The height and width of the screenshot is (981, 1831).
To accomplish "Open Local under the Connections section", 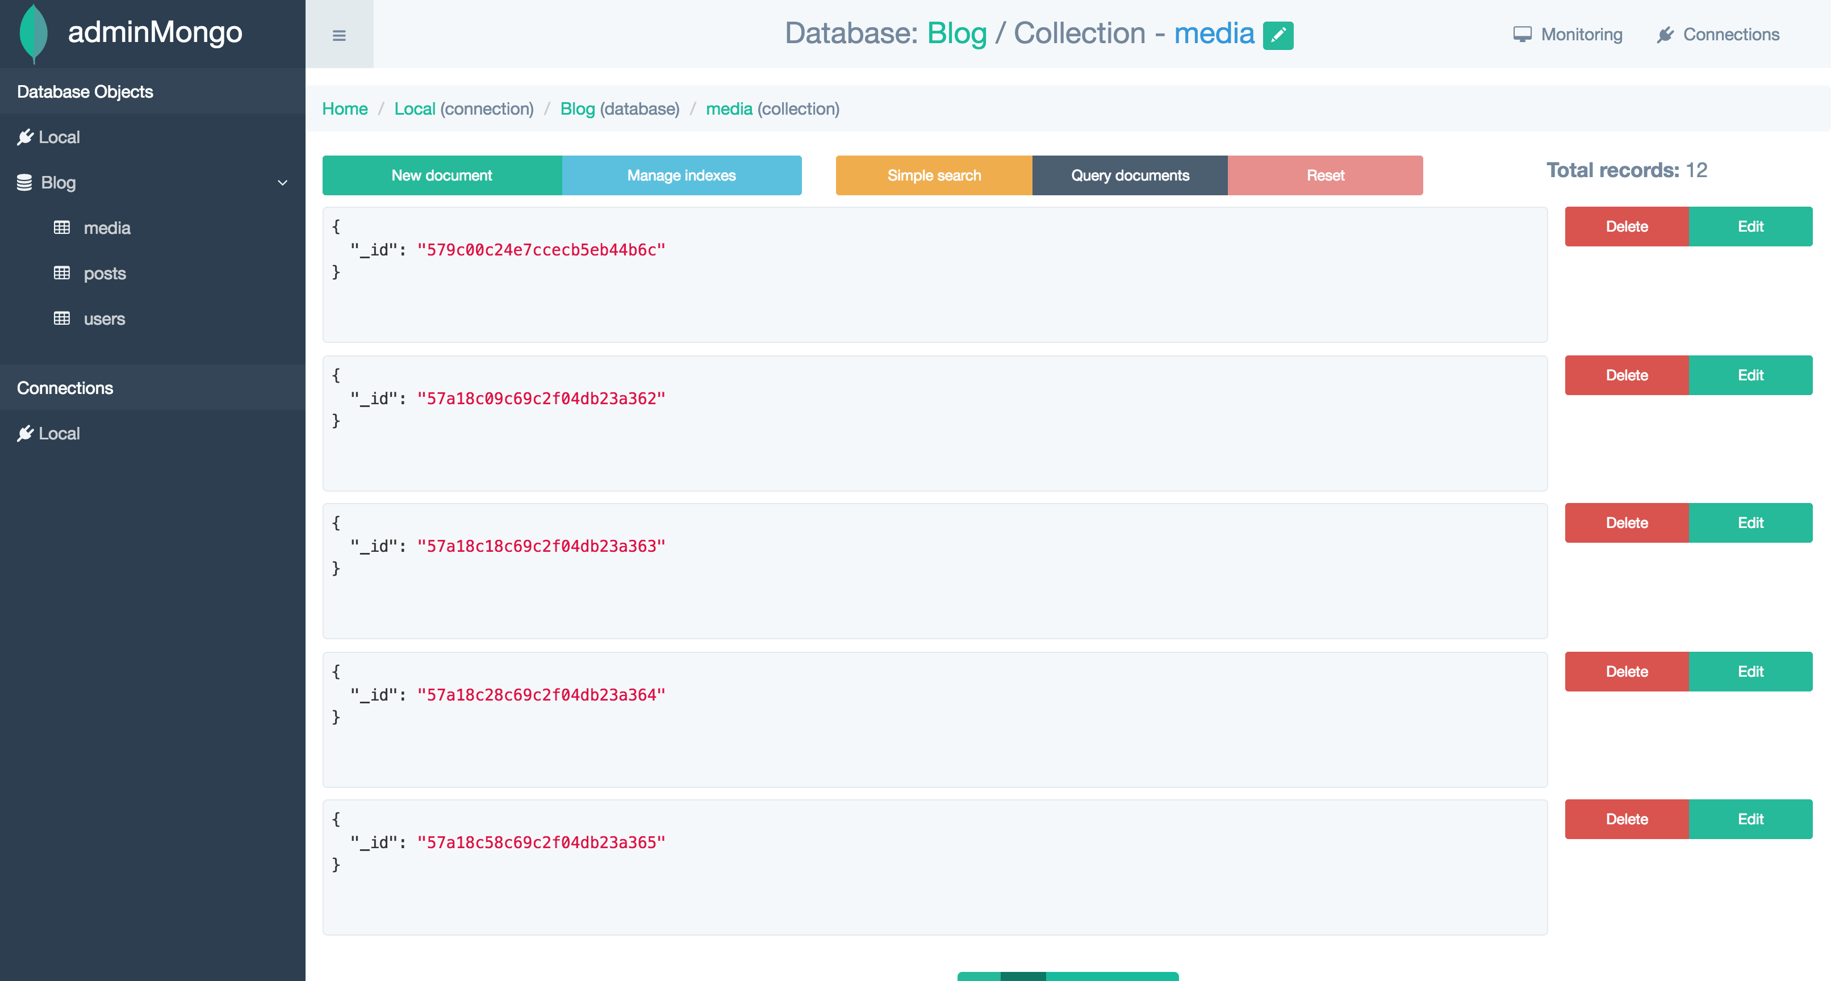I will [59, 433].
